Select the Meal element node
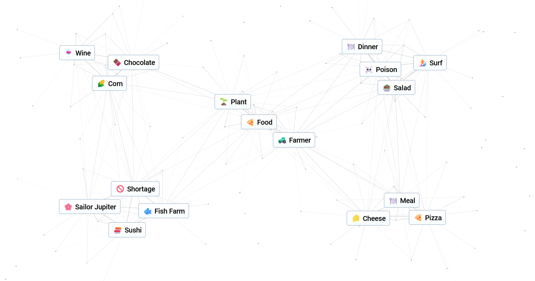 point(402,201)
